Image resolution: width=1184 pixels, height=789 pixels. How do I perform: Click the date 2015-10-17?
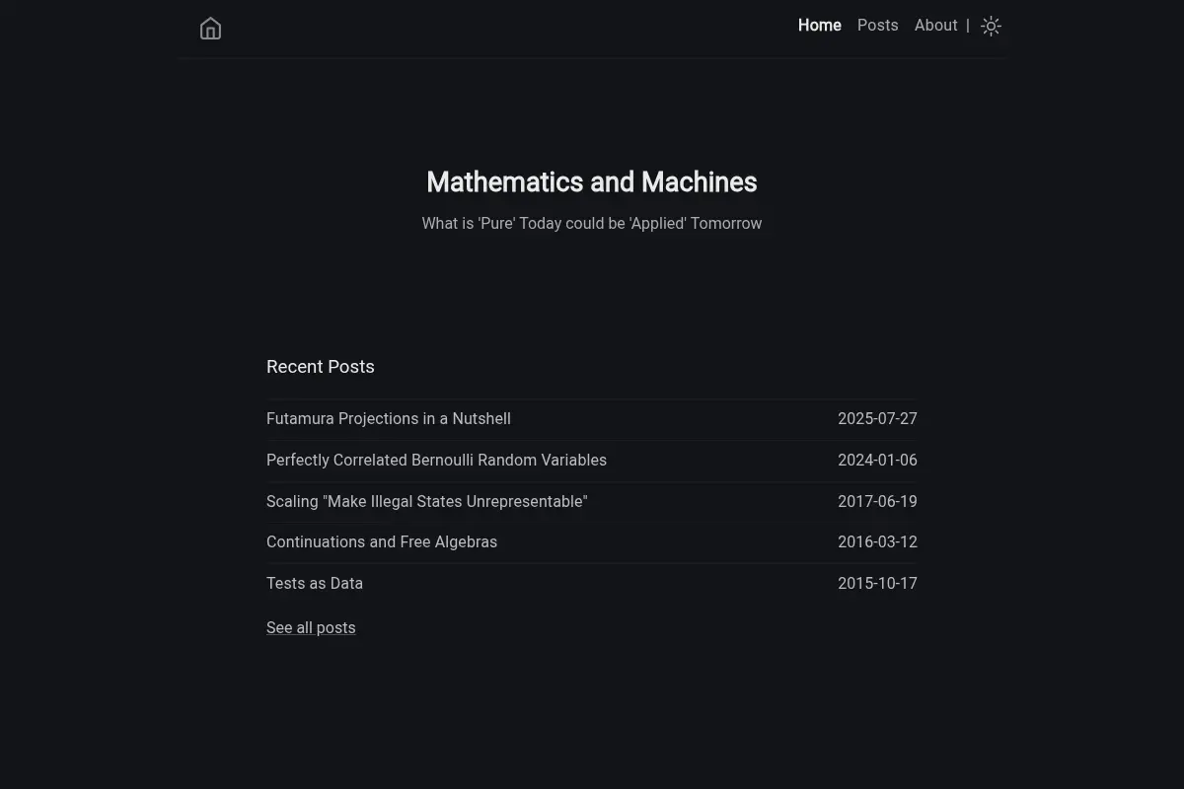[x=877, y=584]
